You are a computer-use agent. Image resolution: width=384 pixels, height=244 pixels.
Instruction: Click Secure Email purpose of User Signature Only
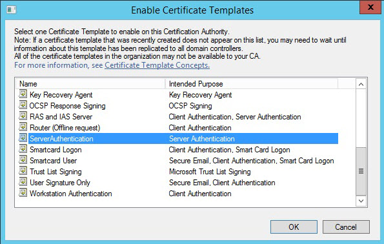[222, 183]
